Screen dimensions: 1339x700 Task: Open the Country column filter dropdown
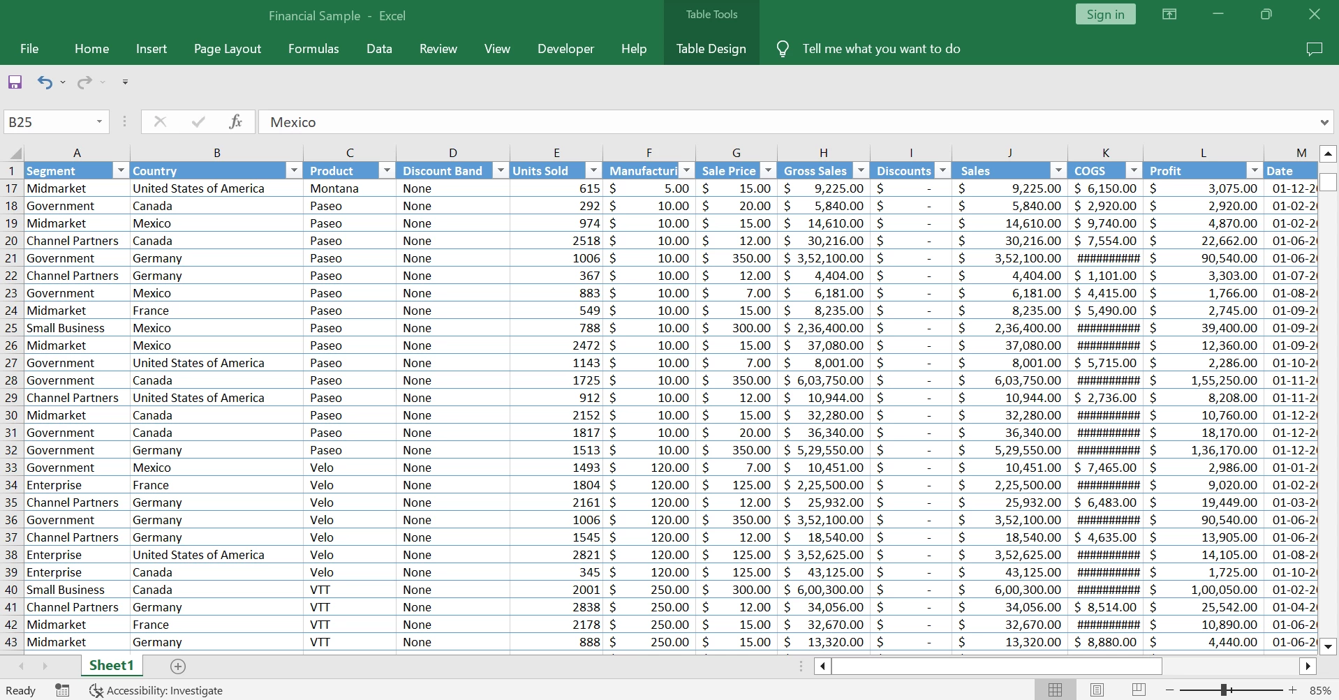(x=294, y=171)
